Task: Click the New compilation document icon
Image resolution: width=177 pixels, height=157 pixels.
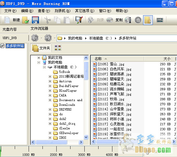Action: click(7, 20)
